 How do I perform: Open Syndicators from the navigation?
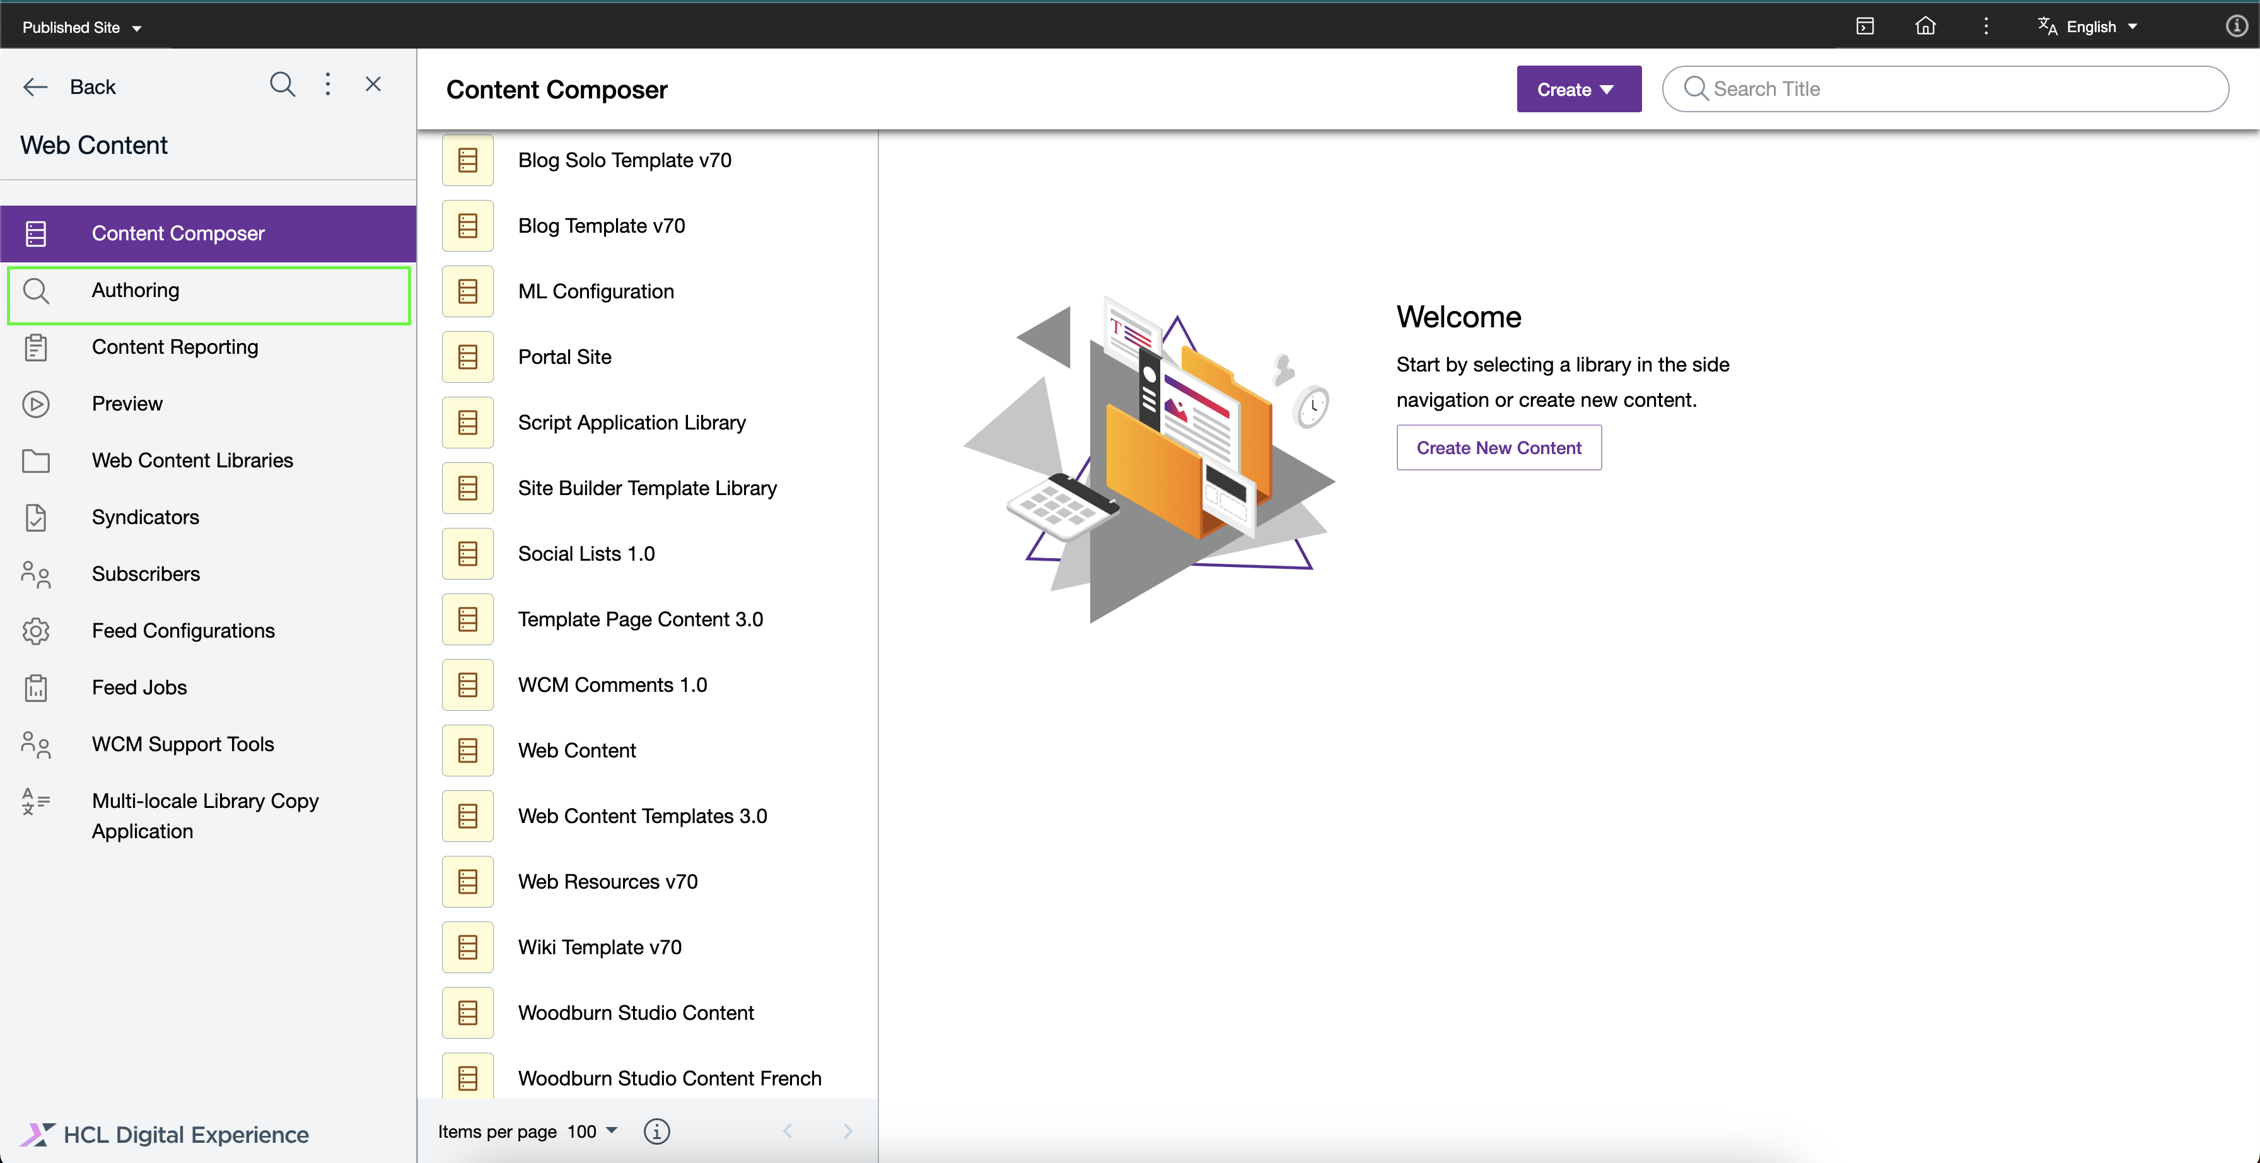tap(146, 517)
